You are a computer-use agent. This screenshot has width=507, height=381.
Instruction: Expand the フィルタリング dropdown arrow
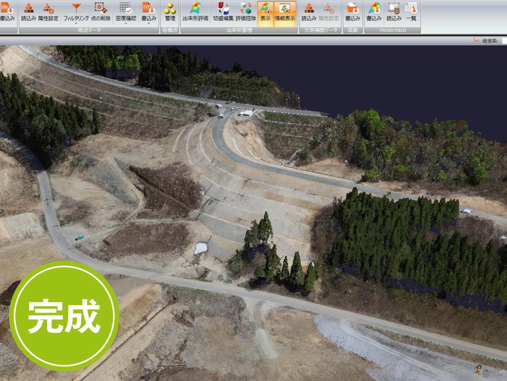[x=76, y=24]
